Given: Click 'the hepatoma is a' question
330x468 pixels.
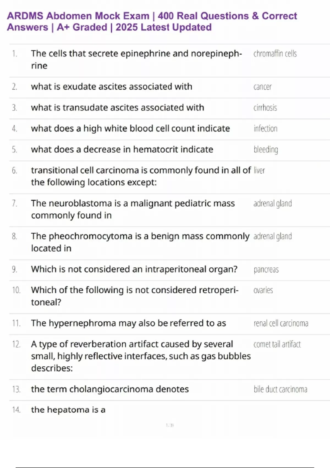Looking at the screenshot, I should [x=68, y=410].
